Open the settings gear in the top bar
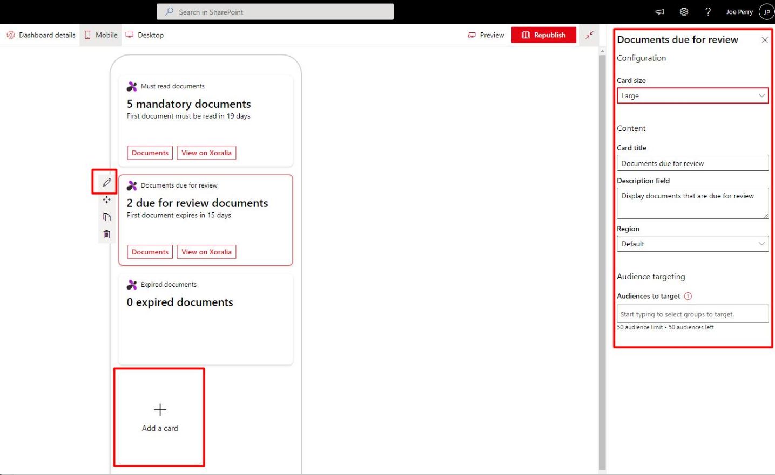Image resolution: width=775 pixels, height=475 pixels. point(684,11)
